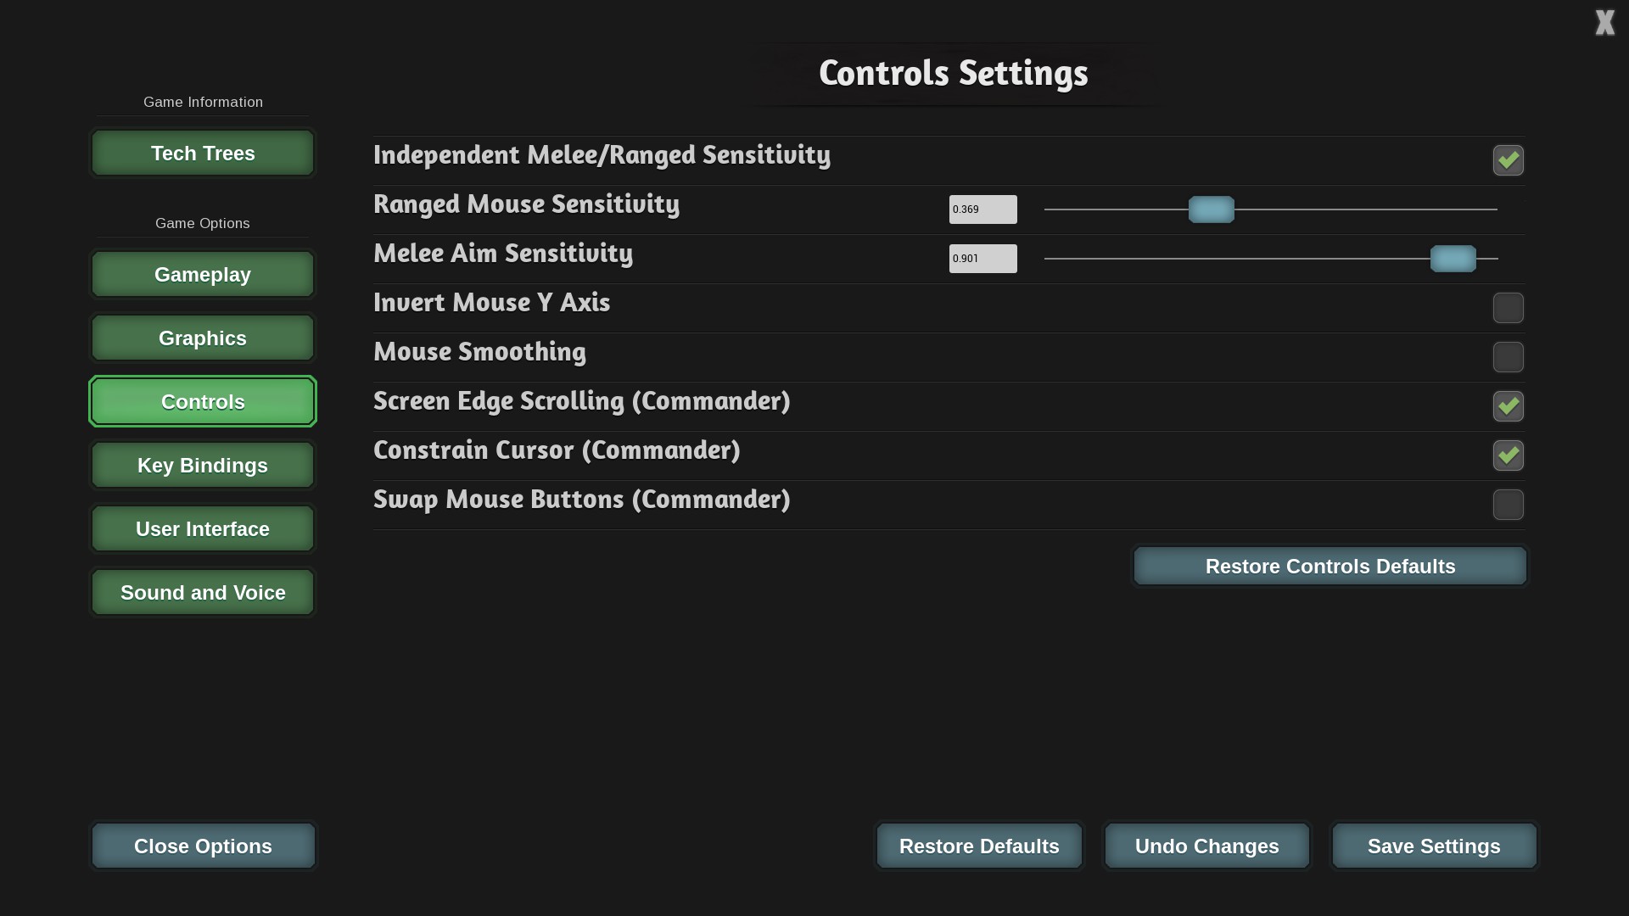Enable Invert Mouse Y Axis
This screenshot has width=1629, height=916.
[x=1508, y=308]
